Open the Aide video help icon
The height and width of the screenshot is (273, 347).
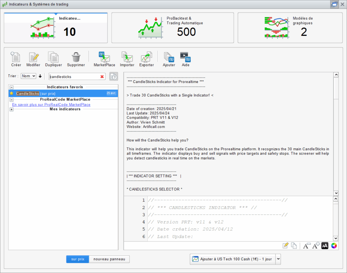click(185, 57)
